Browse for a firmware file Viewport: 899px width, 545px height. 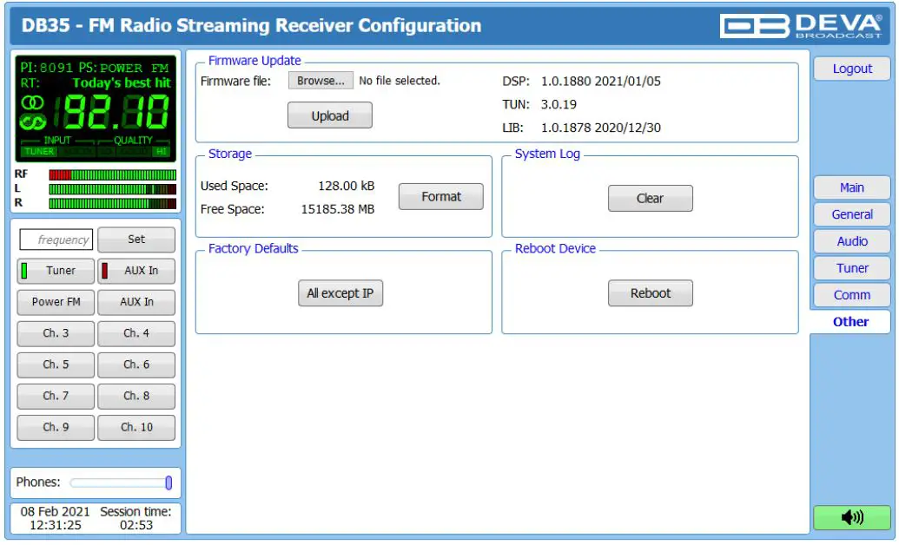point(321,78)
